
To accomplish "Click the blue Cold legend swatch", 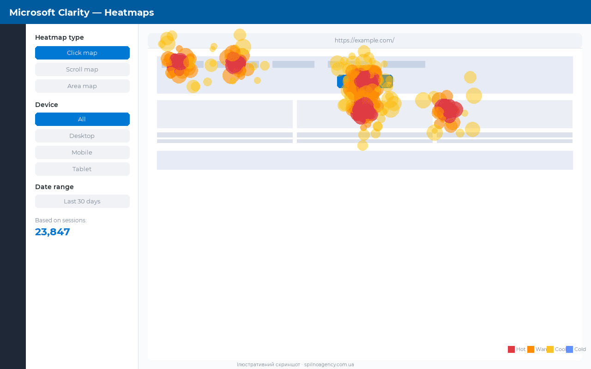I will coord(569,350).
